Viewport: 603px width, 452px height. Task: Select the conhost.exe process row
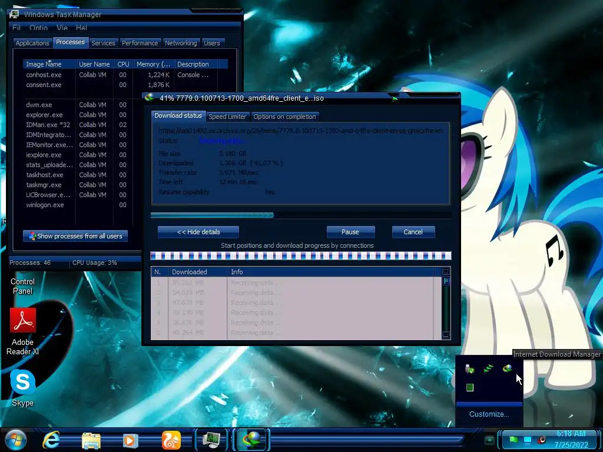point(125,75)
